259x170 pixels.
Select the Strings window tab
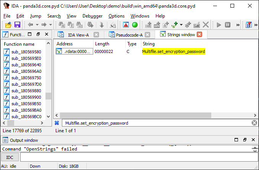[x=181, y=35]
